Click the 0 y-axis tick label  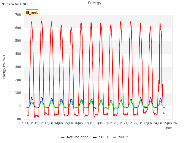pos(20,106)
